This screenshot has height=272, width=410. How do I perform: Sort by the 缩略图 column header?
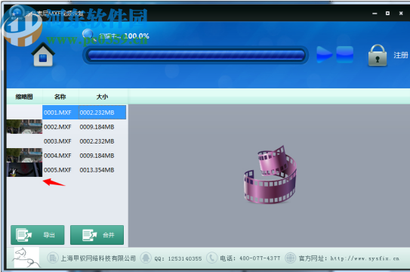(x=24, y=97)
